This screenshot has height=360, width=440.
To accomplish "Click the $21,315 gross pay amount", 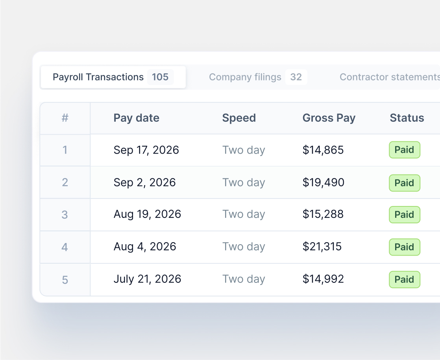I will [x=322, y=247].
